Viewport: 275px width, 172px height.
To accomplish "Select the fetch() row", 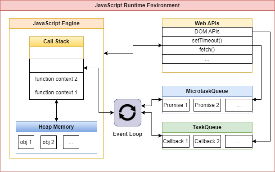I will click(x=207, y=50).
